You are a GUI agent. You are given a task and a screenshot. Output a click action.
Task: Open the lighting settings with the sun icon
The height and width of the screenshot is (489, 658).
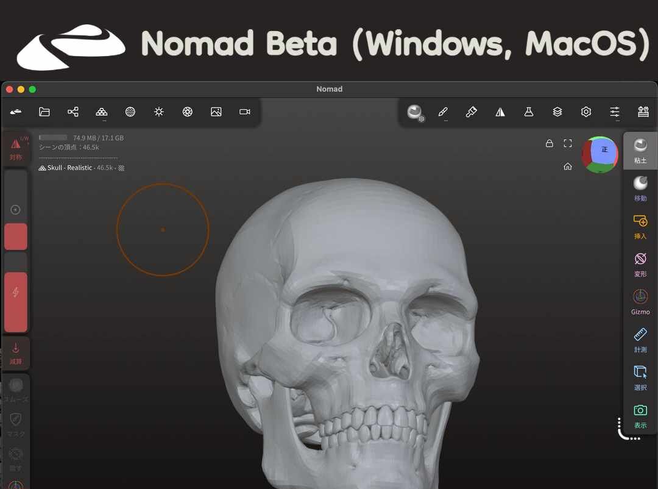[158, 112]
